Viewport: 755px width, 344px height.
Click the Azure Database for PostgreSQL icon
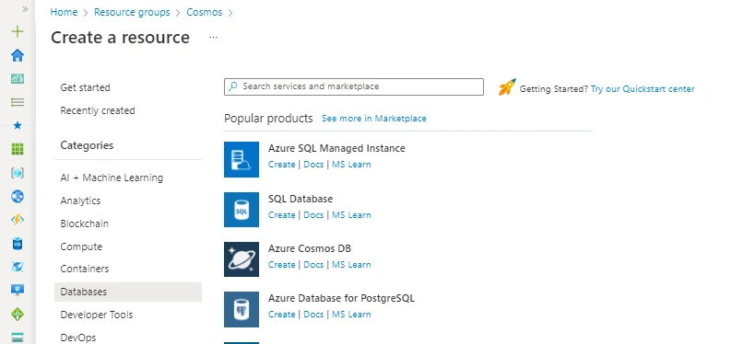pyautogui.click(x=242, y=309)
